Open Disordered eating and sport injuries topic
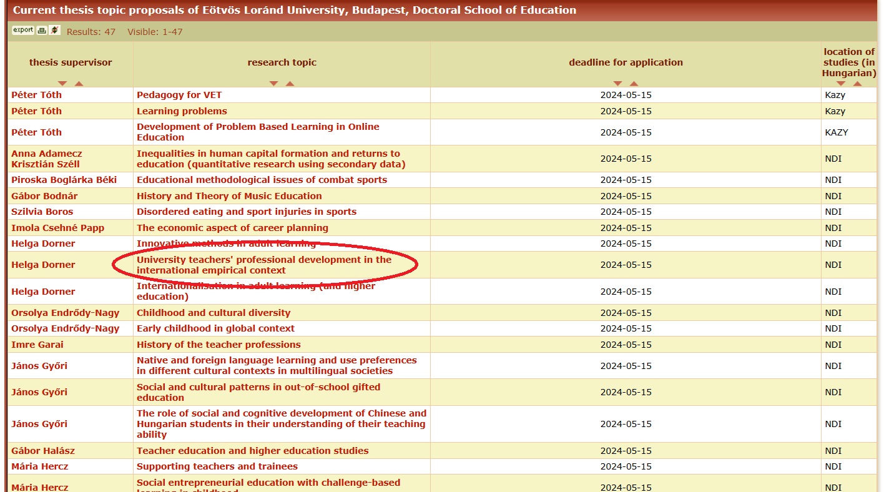The width and height of the screenshot is (884, 492). 247,212
